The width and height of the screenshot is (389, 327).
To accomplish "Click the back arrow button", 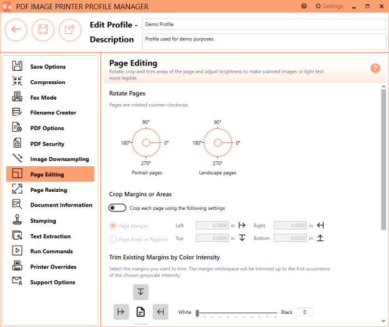I will click(x=16, y=30).
